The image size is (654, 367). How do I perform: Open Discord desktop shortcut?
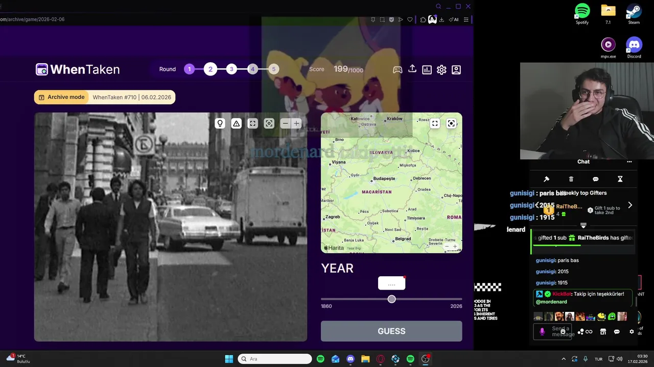tap(634, 48)
